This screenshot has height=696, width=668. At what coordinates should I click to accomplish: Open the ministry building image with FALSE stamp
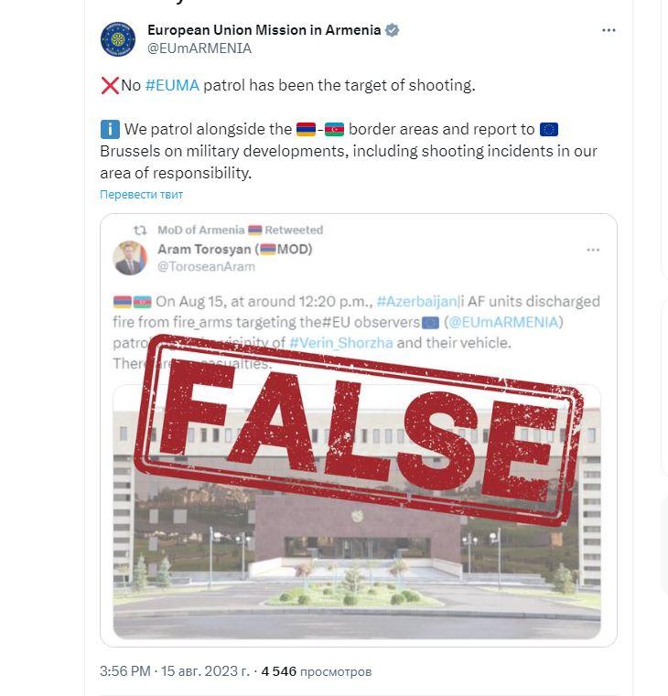pyautogui.click(x=357, y=511)
